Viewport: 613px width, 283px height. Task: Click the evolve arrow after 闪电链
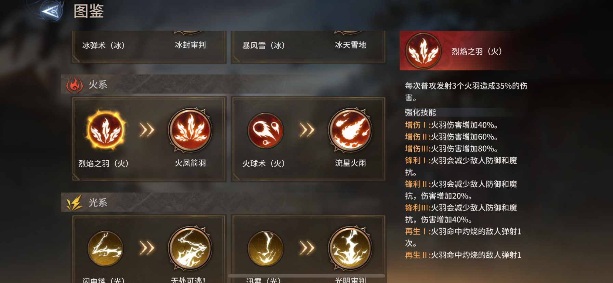pos(147,248)
